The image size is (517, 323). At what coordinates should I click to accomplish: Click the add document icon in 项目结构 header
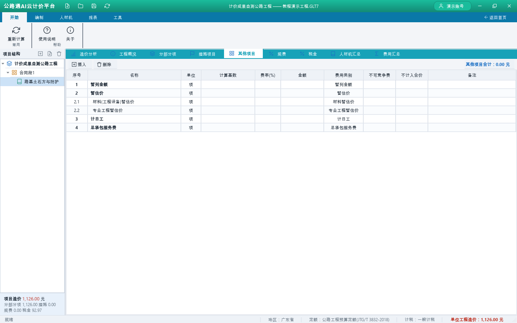point(50,53)
